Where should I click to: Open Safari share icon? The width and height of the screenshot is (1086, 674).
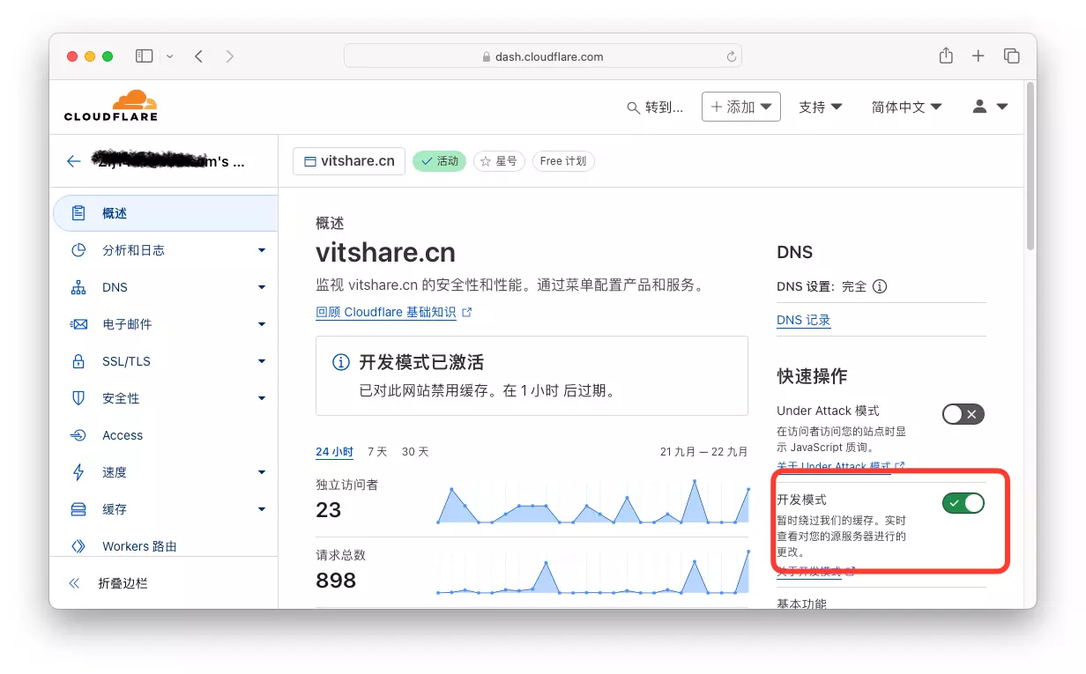pos(946,56)
